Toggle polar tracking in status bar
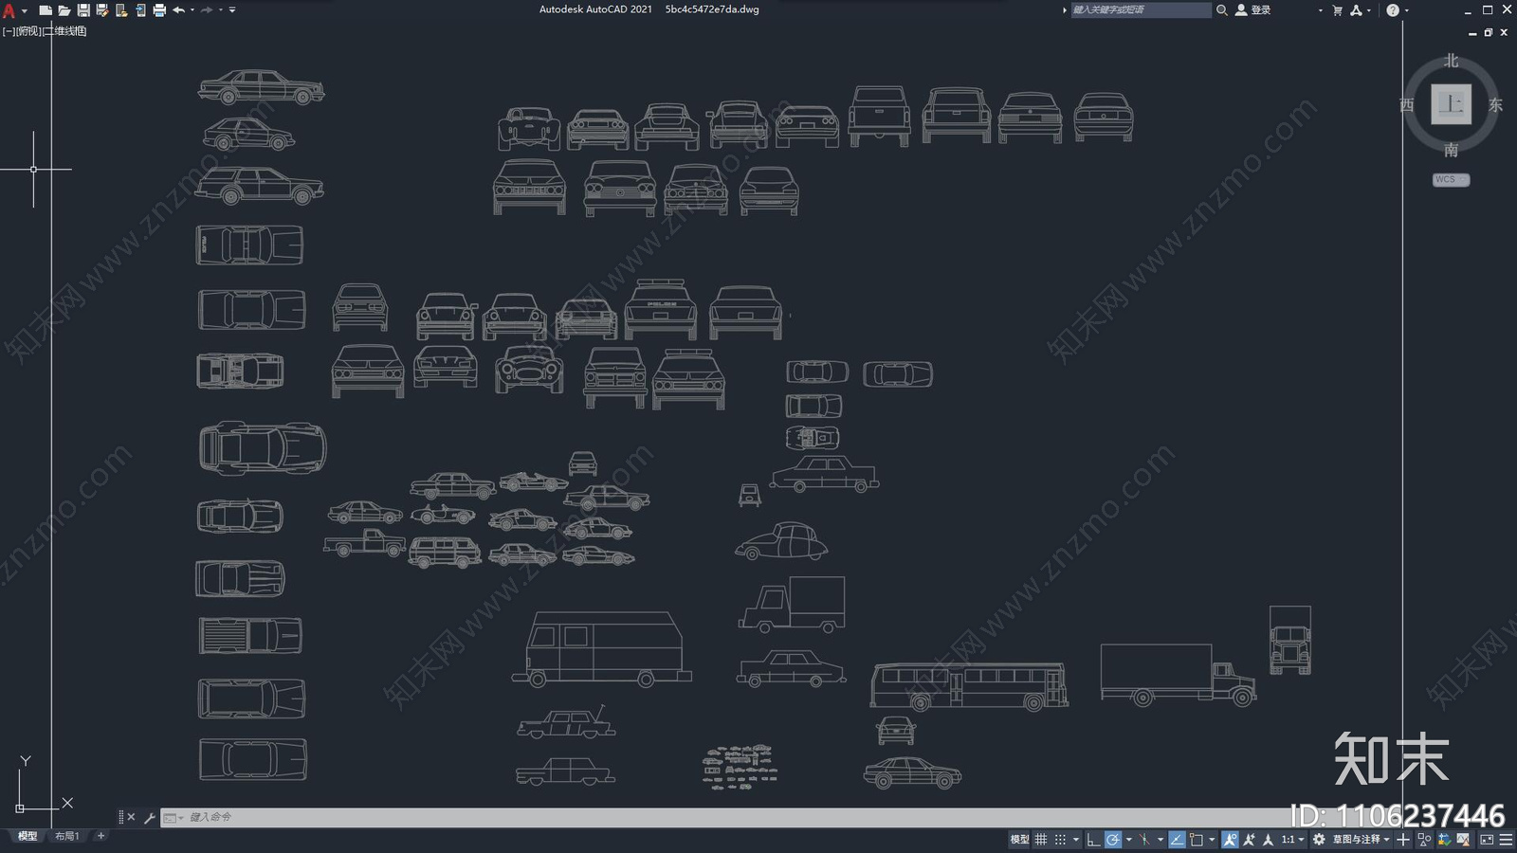Image resolution: width=1517 pixels, height=853 pixels. 1113,840
